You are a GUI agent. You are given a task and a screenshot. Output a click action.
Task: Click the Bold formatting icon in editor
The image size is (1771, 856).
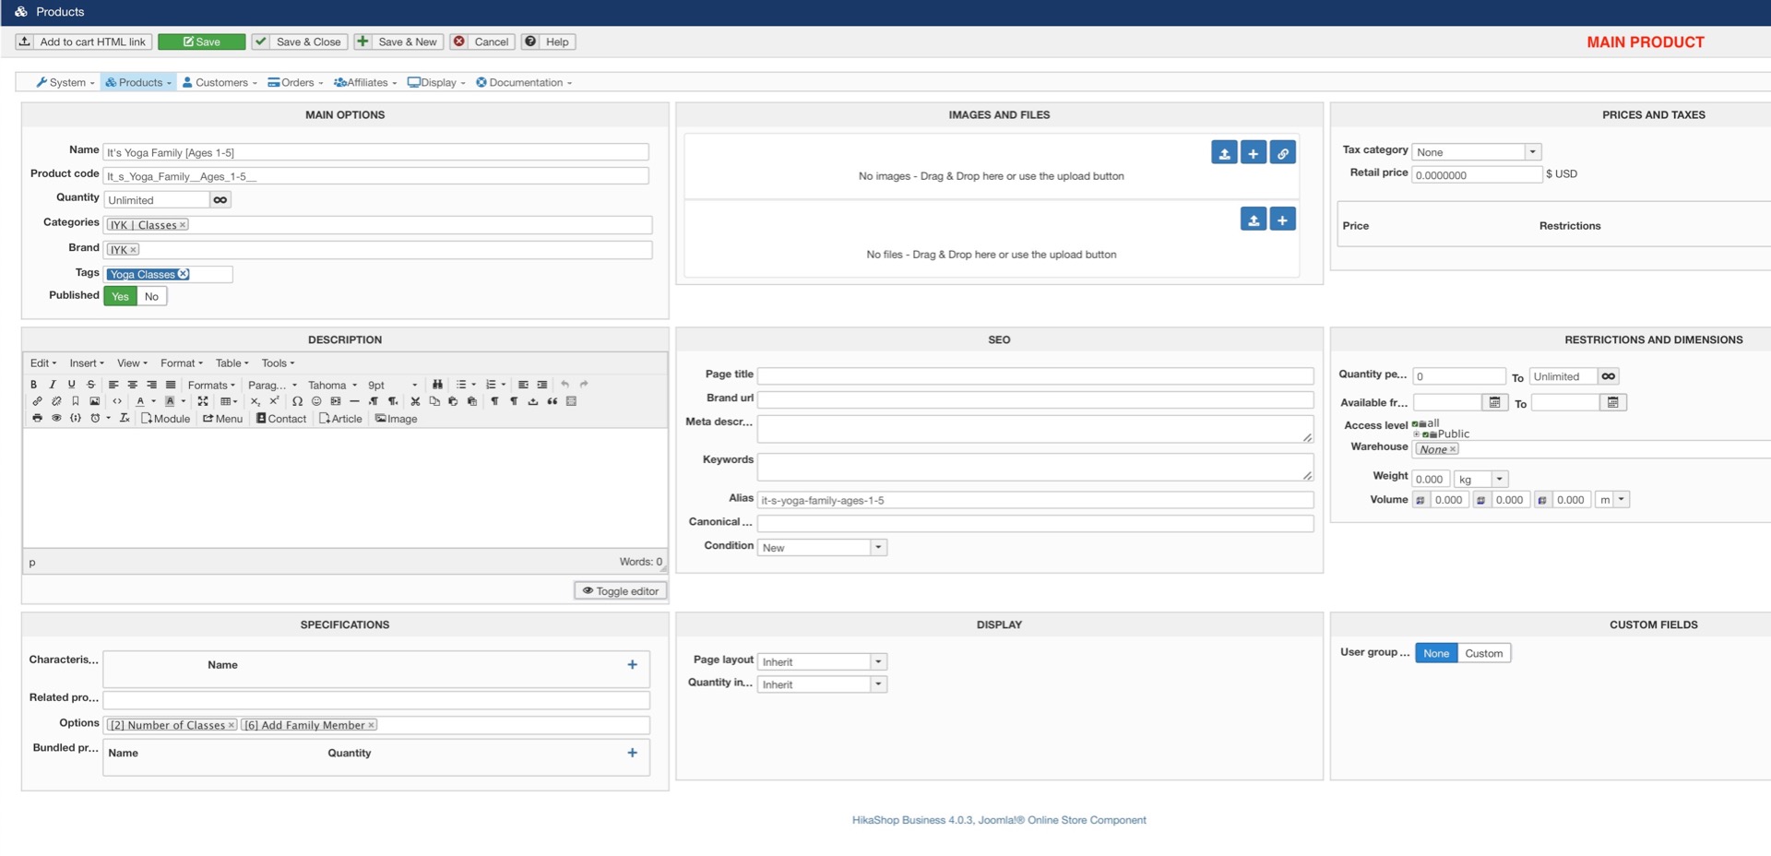coord(33,385)
